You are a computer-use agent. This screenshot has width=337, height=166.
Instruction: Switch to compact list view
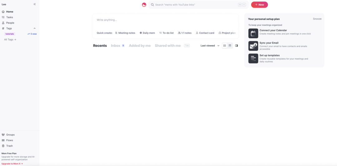pyautogui.click(x=225, y=46)
